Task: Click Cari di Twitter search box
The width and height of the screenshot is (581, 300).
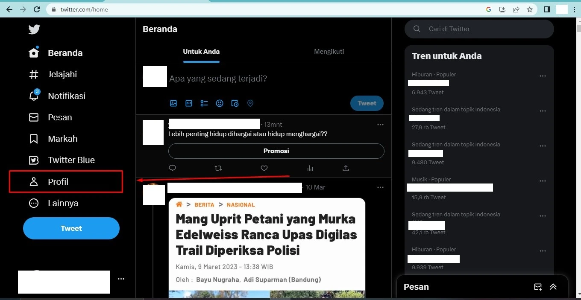Action: (479, 29)
